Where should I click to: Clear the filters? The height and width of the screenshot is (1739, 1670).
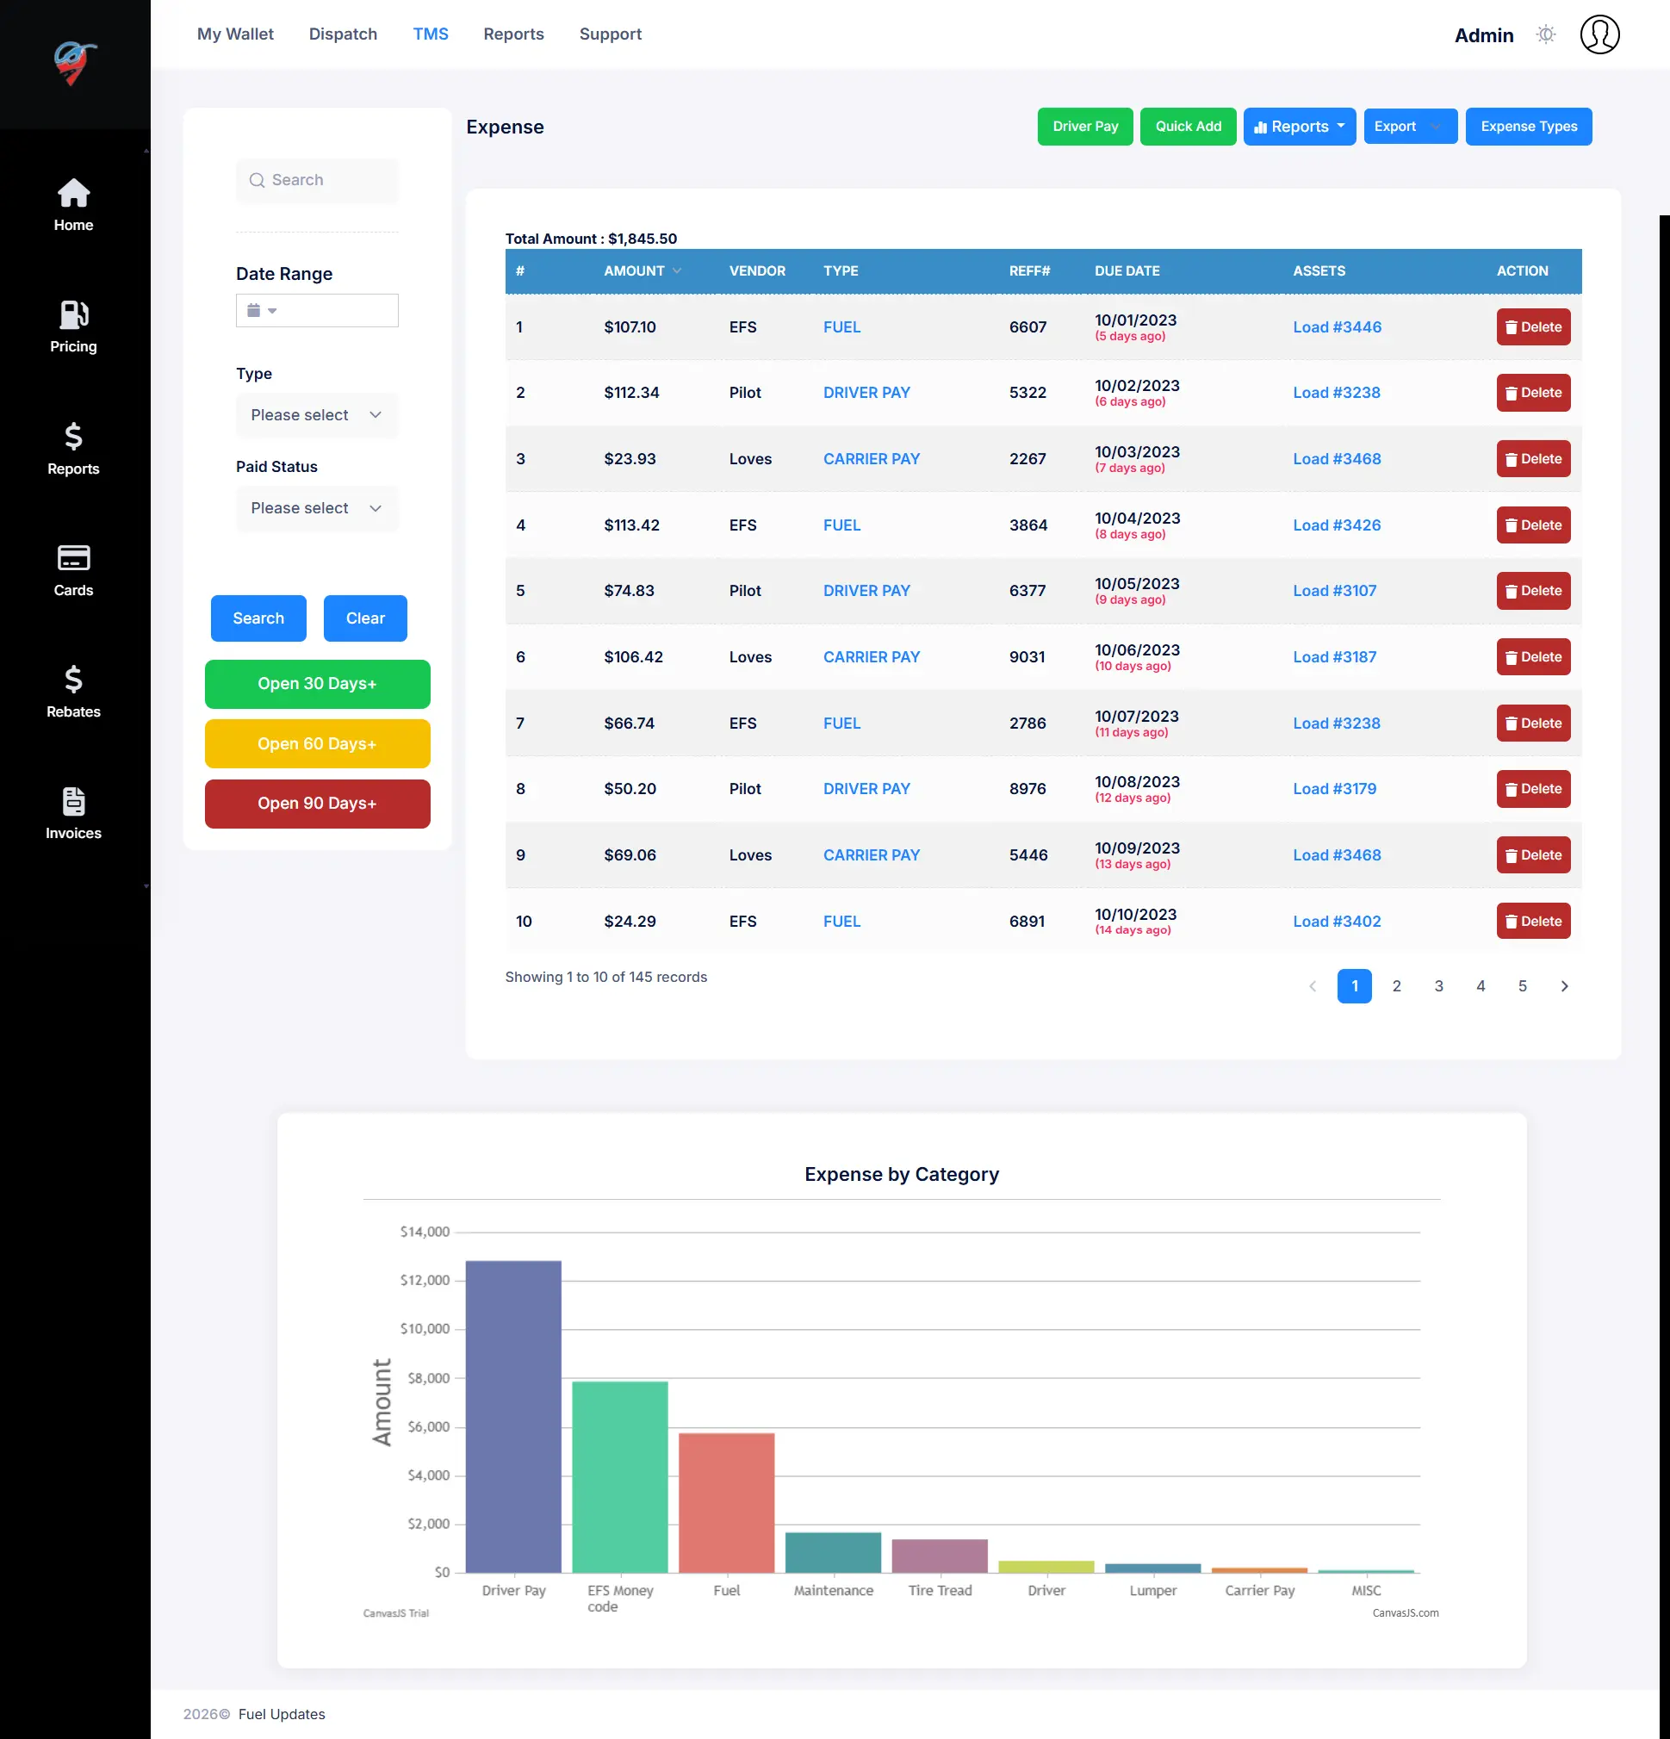click(364, 618)
